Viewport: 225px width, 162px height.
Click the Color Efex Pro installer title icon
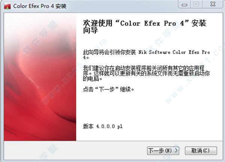[x=7, y=6]
